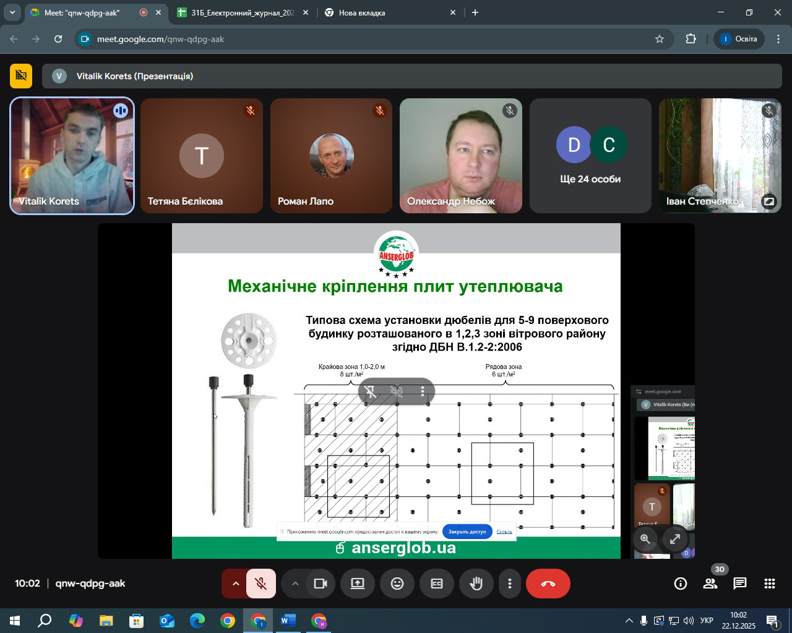
Task: Select Тетяна Бєлікова participant tile
Action: 202,156
